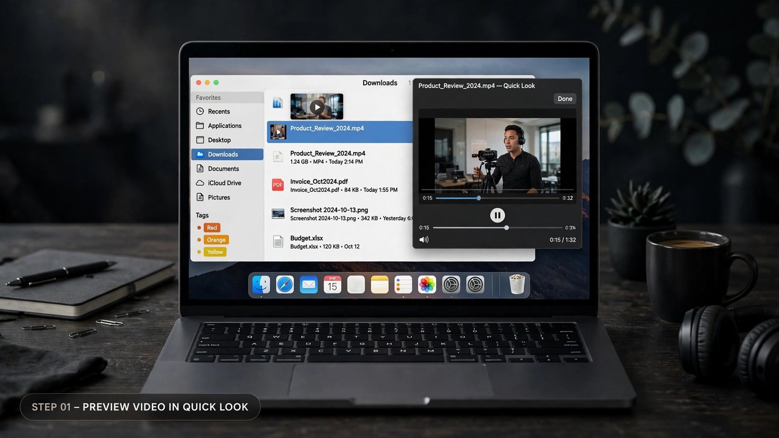Click the white scrubber bar below the pause button

(497, 228)
